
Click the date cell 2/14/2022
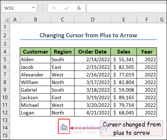point(93,59)
